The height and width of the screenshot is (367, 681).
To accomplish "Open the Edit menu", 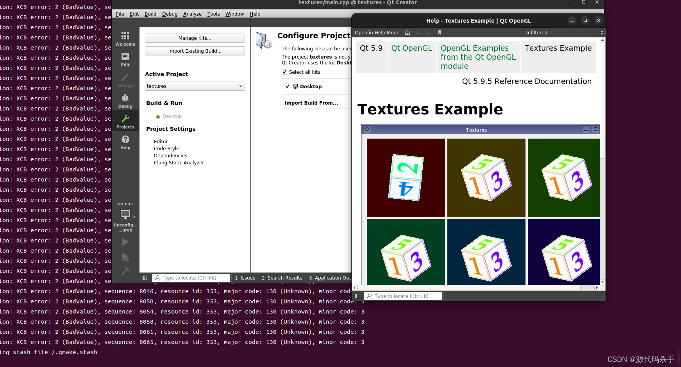I will point(134,14).
